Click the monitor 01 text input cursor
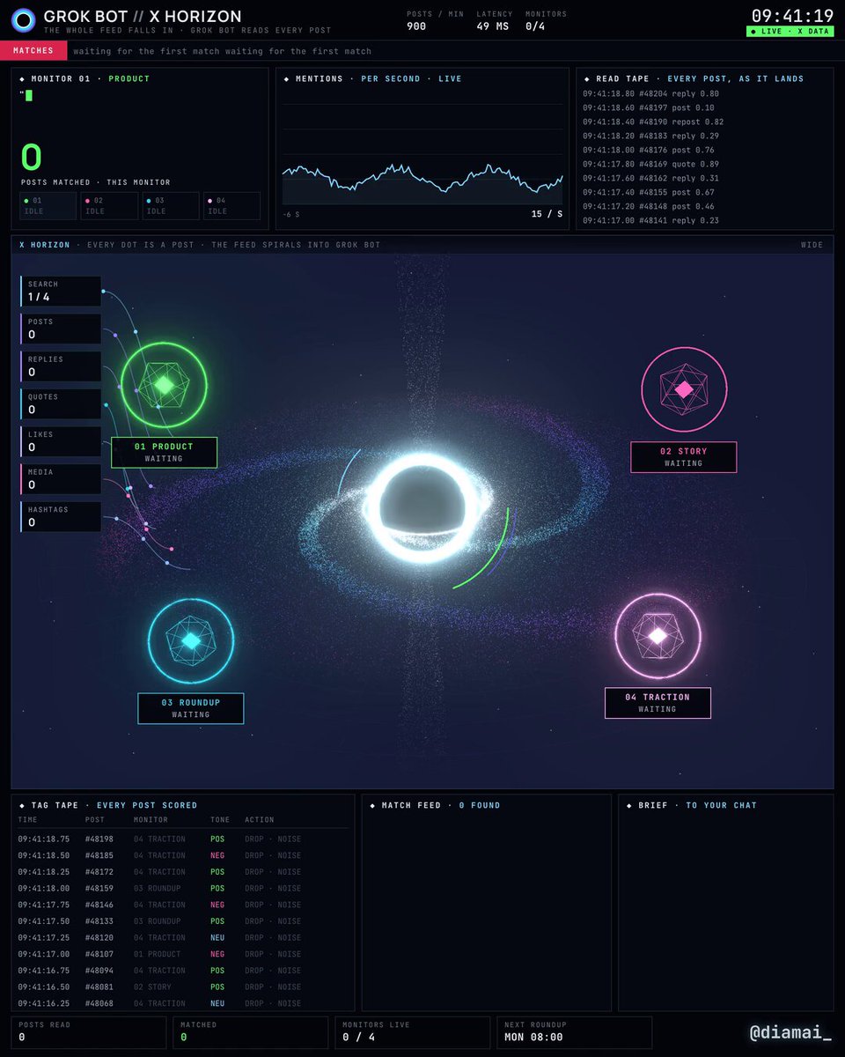The width and height of the screenshot is (845, 1057). click(x=29, y=95)
